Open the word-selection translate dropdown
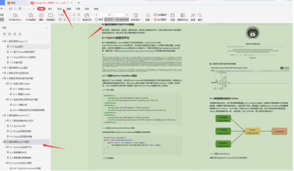Viewport: 294px width, 171px height. pos(161,15)
